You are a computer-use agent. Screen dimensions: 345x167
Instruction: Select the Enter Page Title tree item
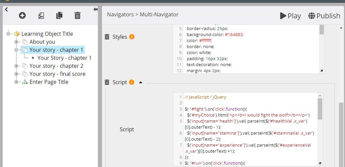(x=49, y=82)
